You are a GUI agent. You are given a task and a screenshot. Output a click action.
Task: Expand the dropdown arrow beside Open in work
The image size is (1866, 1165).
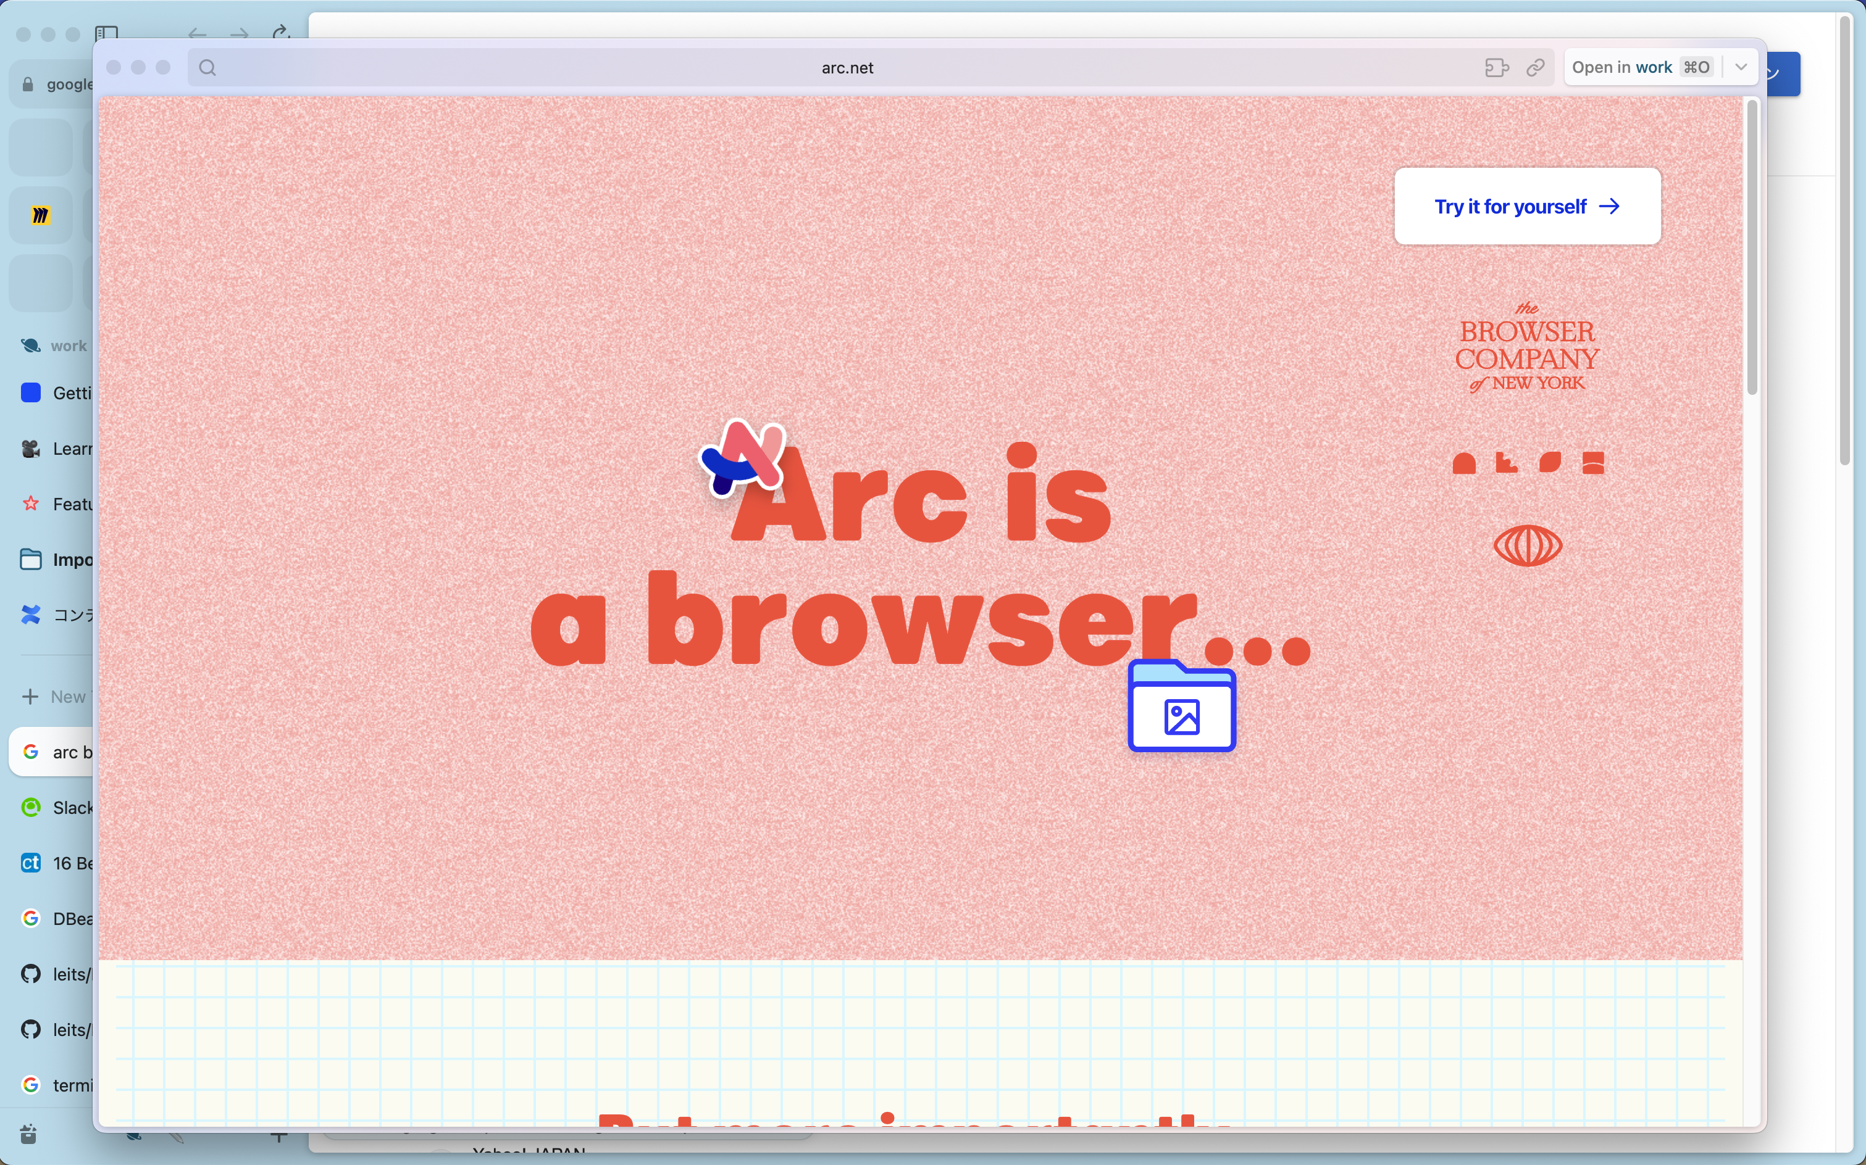pyautogui.click(x=1740, y=68)
